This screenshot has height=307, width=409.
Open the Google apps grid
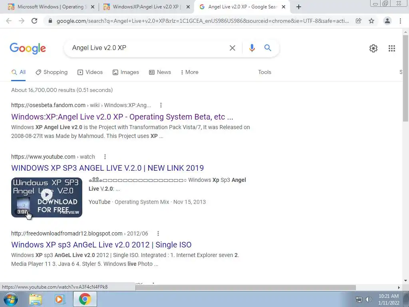(x=392, y=48)
